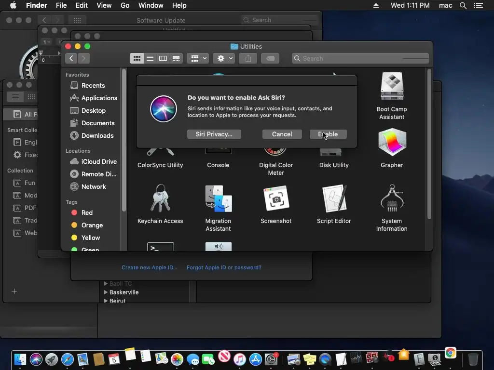Click Forgot Apple ID or password link
The height and width of the screenshot is (370, 494).
(x=224, y=267)
